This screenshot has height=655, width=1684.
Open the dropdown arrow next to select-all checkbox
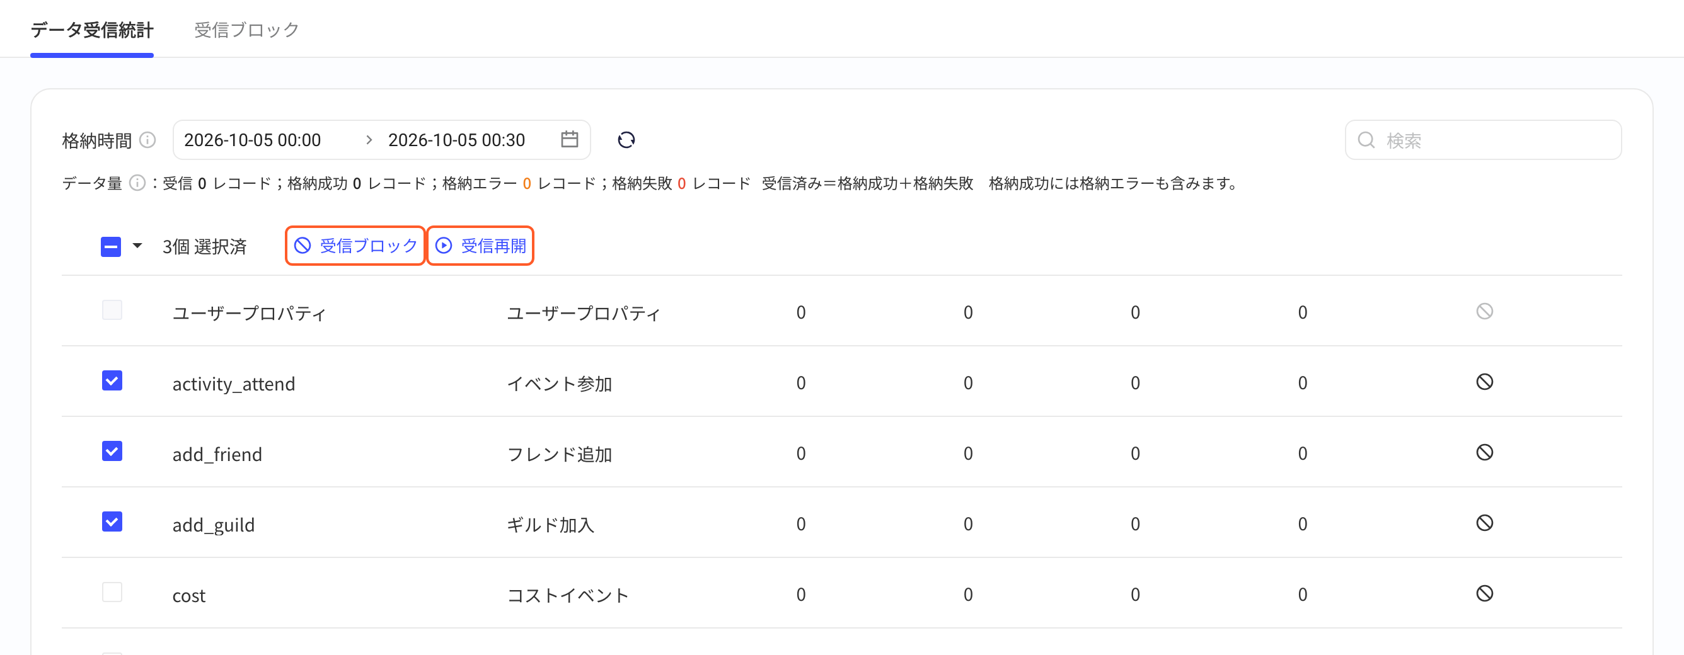click(x=137, y=246)
